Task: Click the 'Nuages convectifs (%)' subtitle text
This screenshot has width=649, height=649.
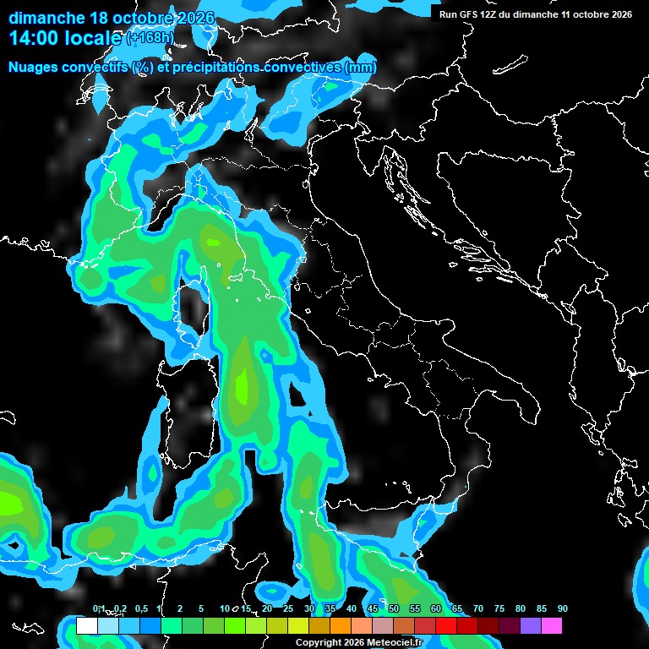Action: pyautogui.click(x=81, y=67)
